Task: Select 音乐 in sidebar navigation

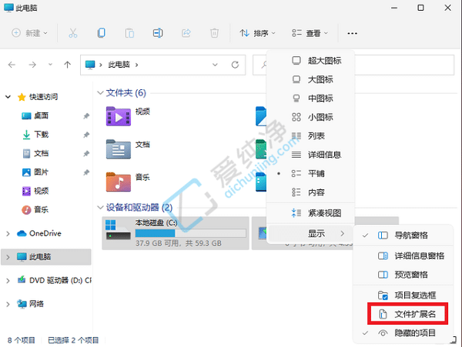Action: [x=41, y=210]
